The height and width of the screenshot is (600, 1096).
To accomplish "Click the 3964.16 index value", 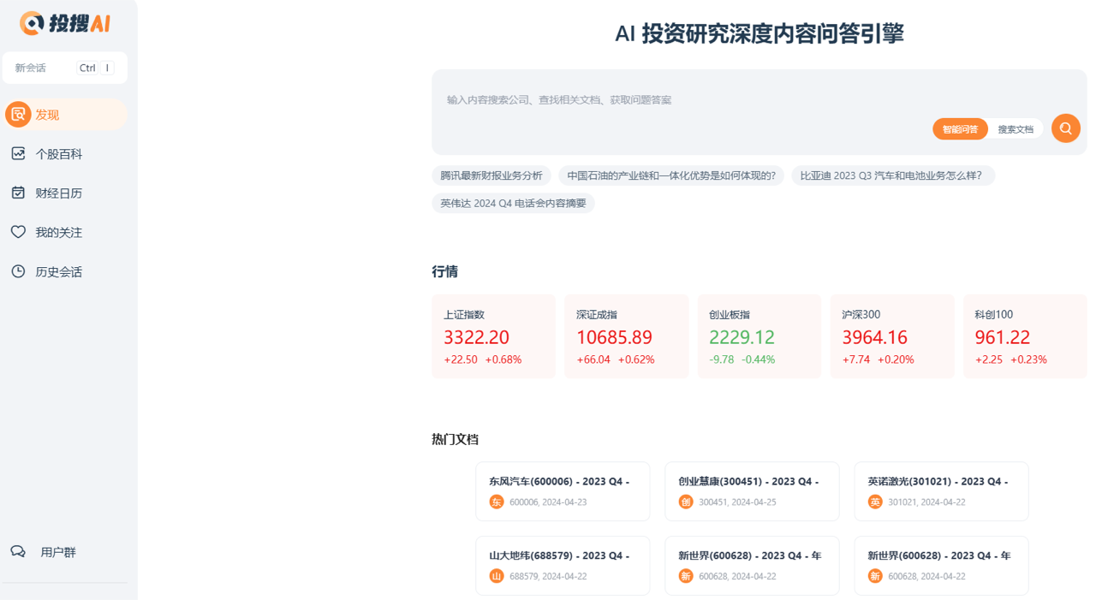I will (x=874, y=337).
